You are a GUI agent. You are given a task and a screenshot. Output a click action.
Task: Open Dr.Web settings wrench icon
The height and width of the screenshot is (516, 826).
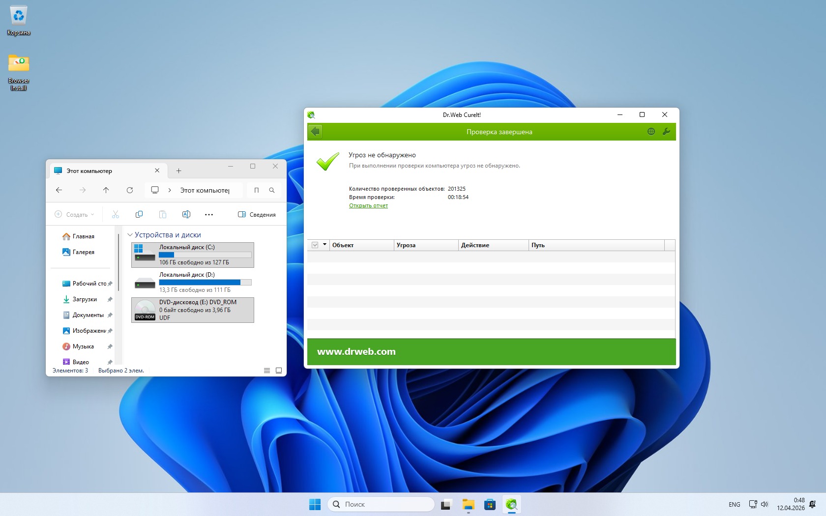[666, 132]
